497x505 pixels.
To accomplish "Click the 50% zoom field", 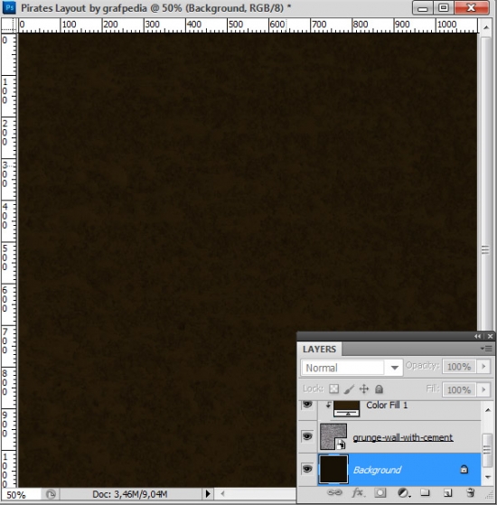I will click(x=22, y=495).
